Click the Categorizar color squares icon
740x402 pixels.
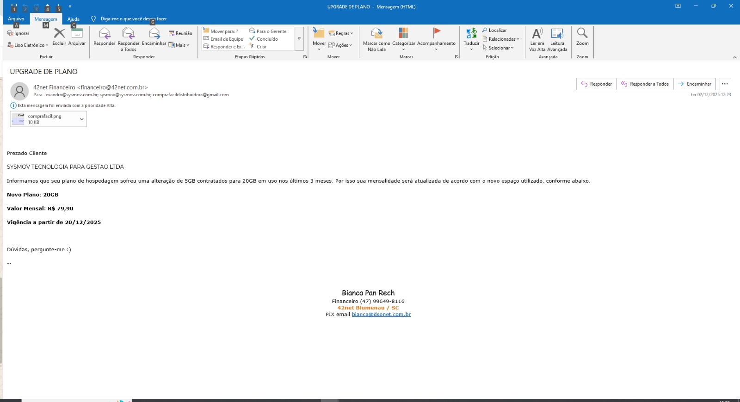pos(403,33)
